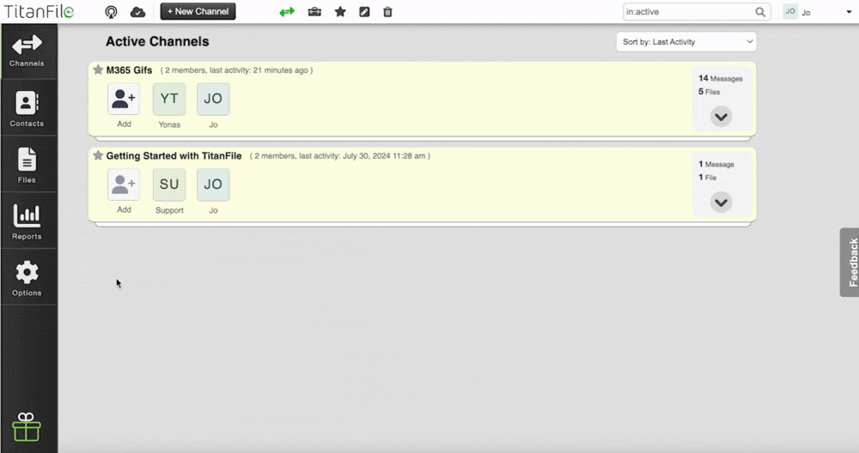The image size is (859, 453).
Task: Open the Jo user account dropdown
Action: [849, 12]
